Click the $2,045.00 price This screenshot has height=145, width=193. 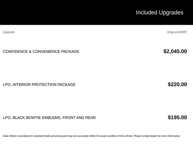pos(175,51)
